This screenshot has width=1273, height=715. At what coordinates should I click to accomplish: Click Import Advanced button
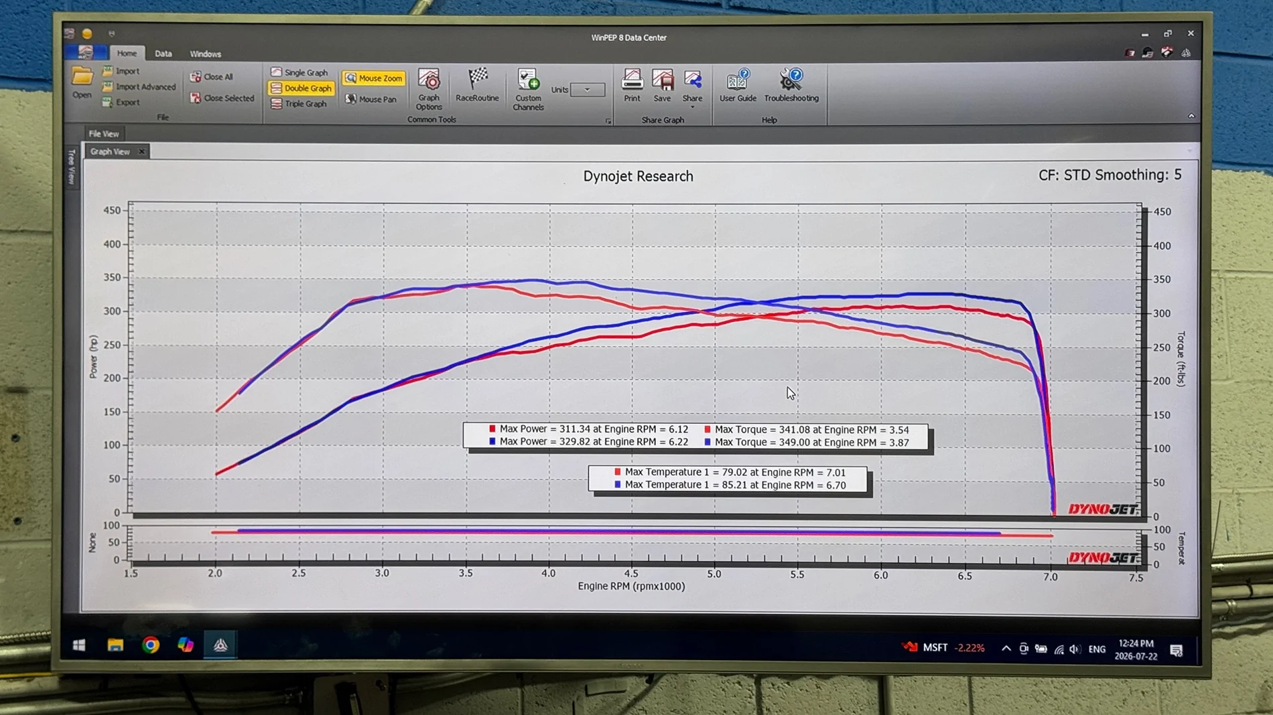point(139,87)
